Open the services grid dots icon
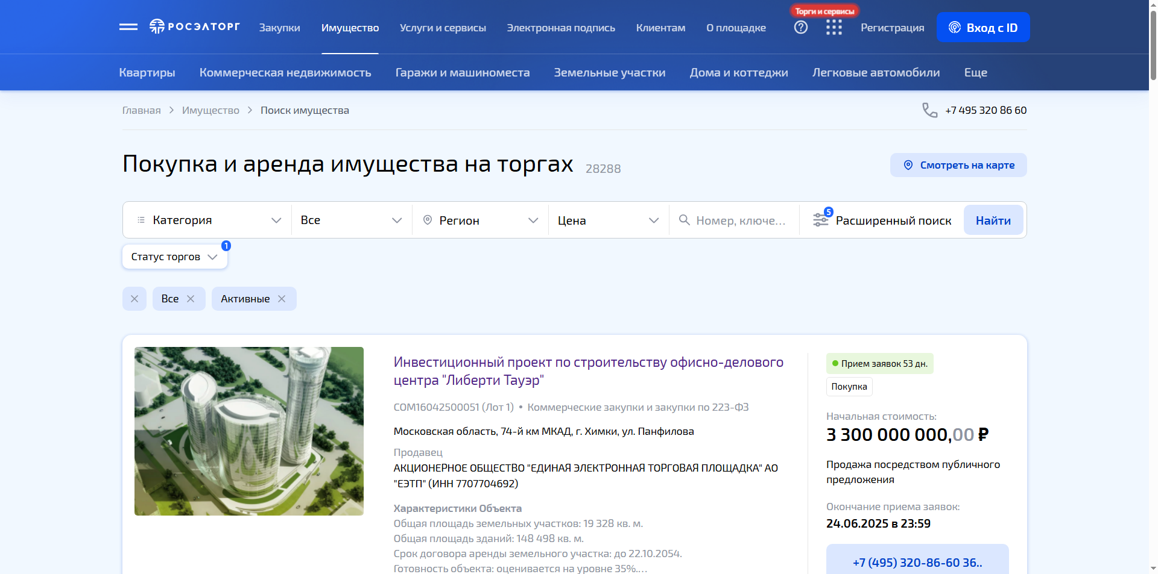The image size is (1158, 574). [834, 27]
